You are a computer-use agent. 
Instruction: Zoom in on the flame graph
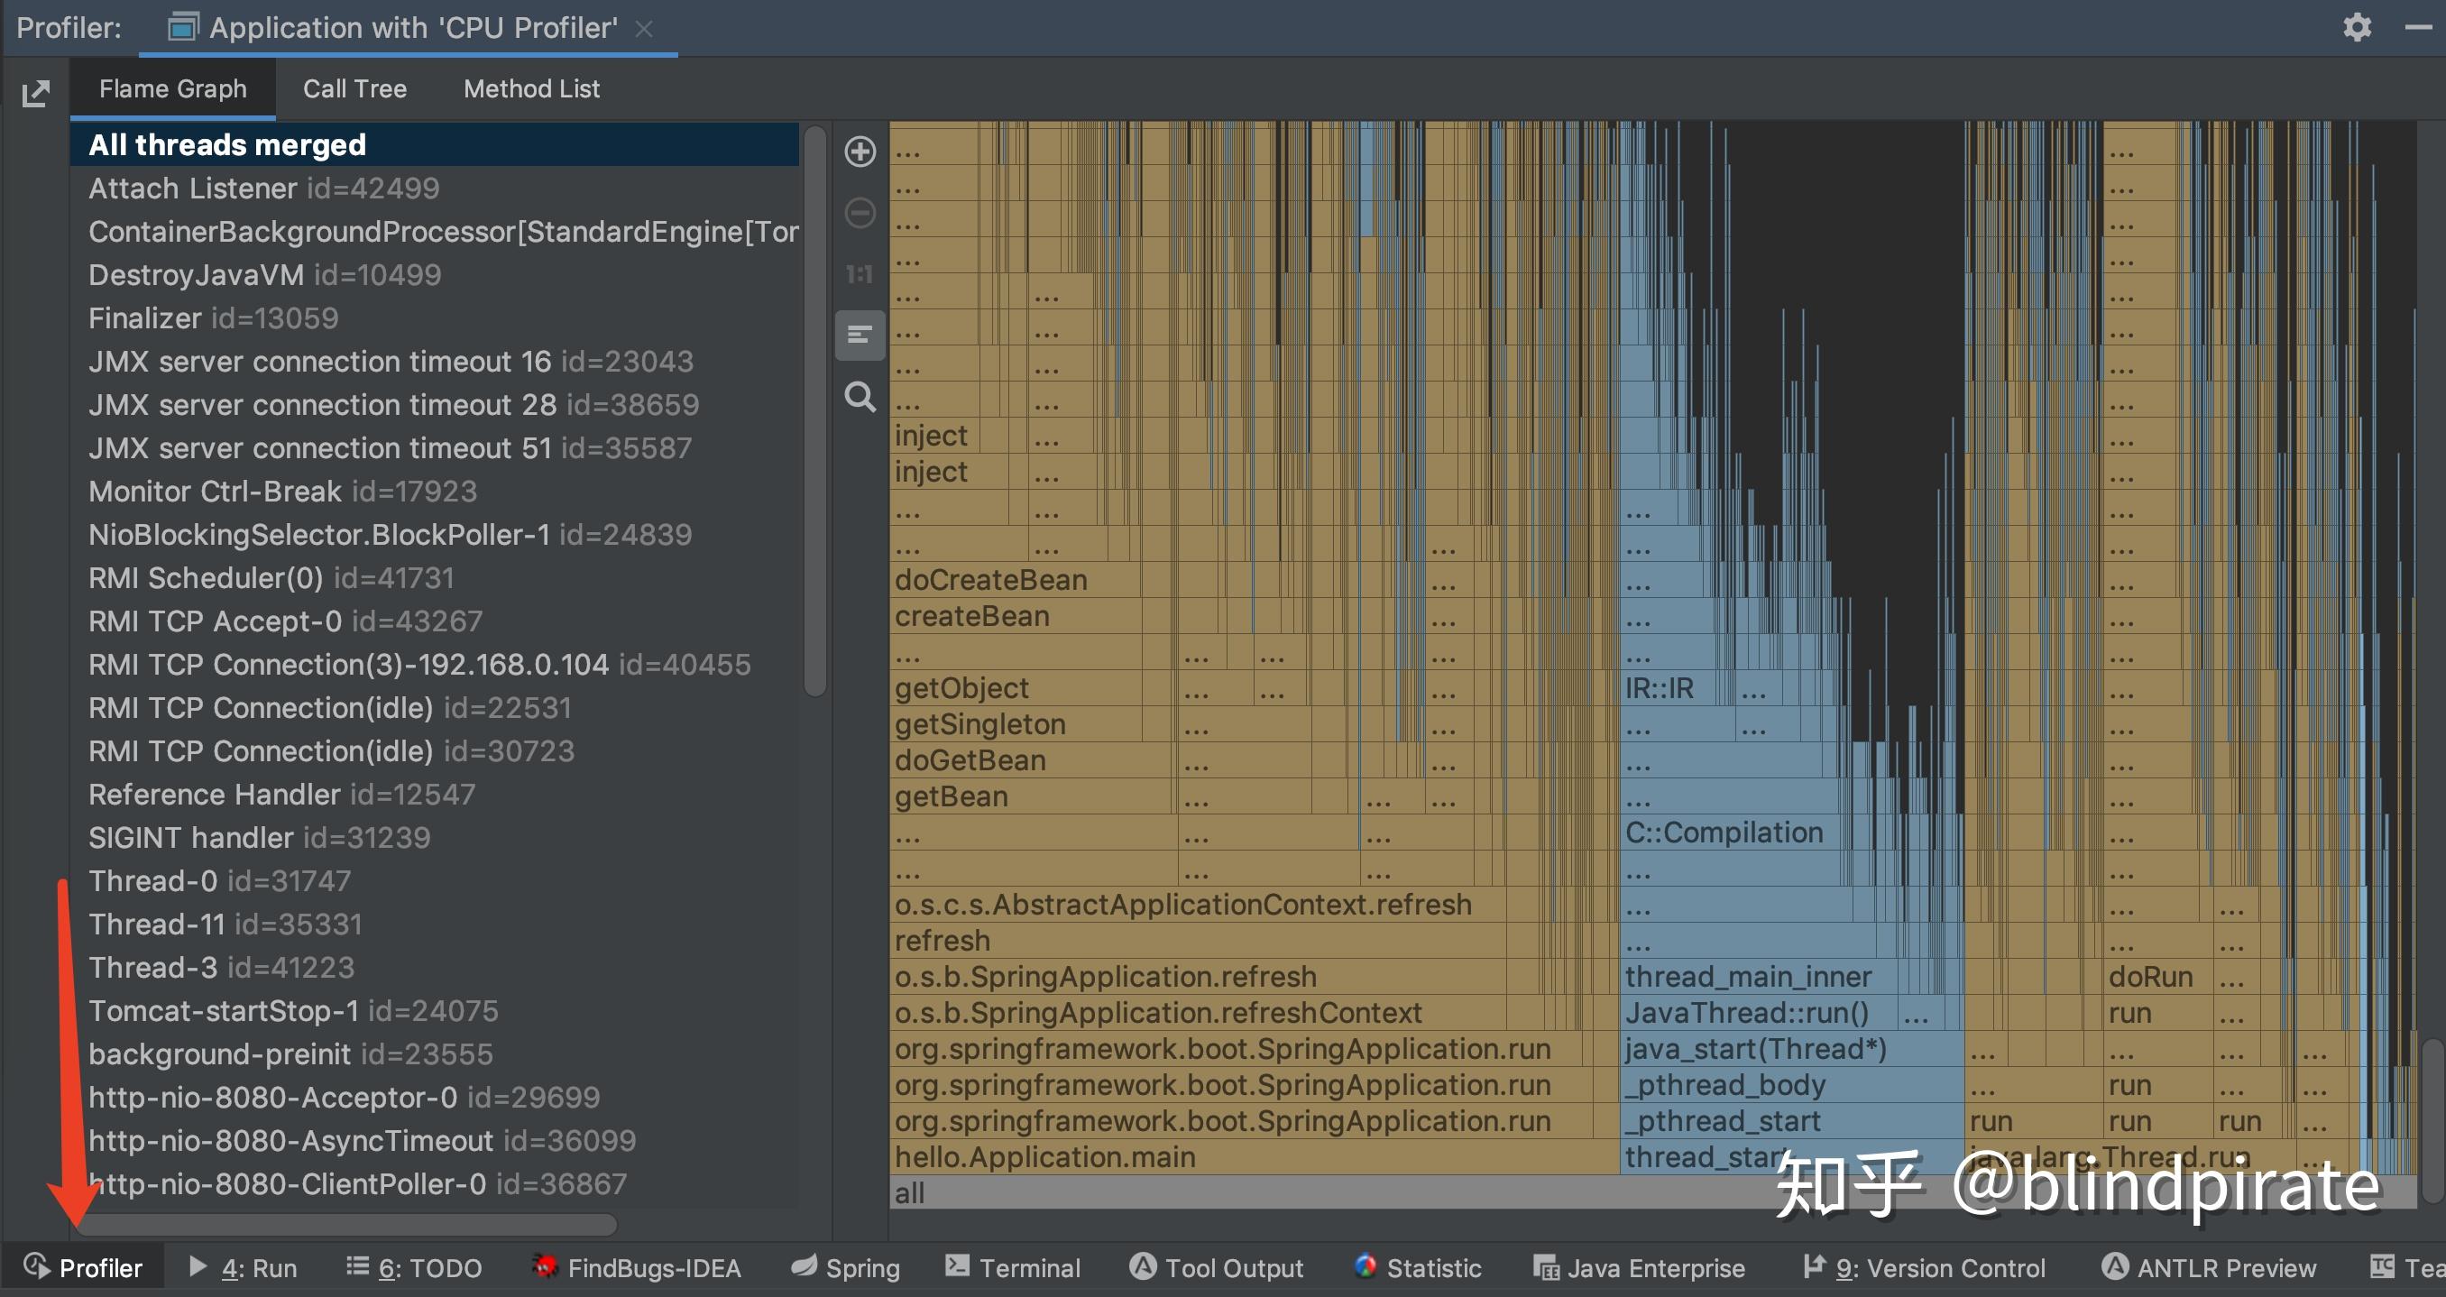(x=860, y=152)
